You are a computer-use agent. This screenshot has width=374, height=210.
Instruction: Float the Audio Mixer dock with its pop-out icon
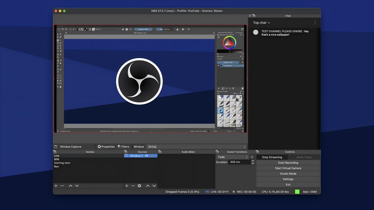coord(160,152)
